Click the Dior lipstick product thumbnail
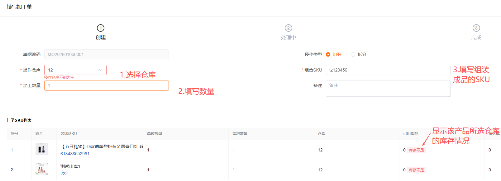 click(42, 149)
